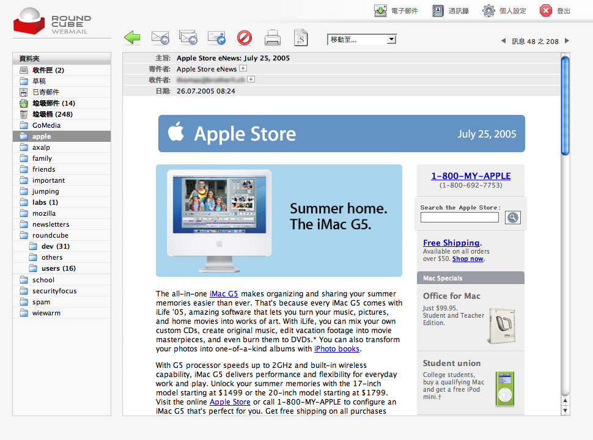Click the reply to all icon

point(188,37)
